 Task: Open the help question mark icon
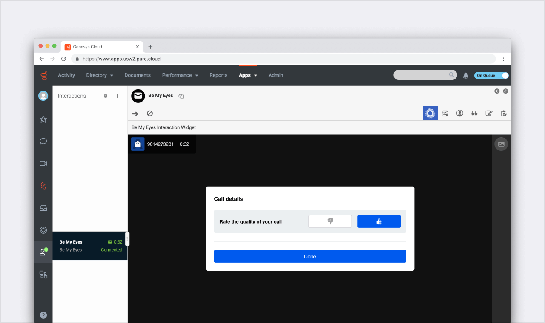tap(43, 315)
